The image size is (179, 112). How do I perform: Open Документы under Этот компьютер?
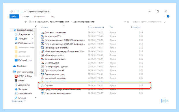24,85
